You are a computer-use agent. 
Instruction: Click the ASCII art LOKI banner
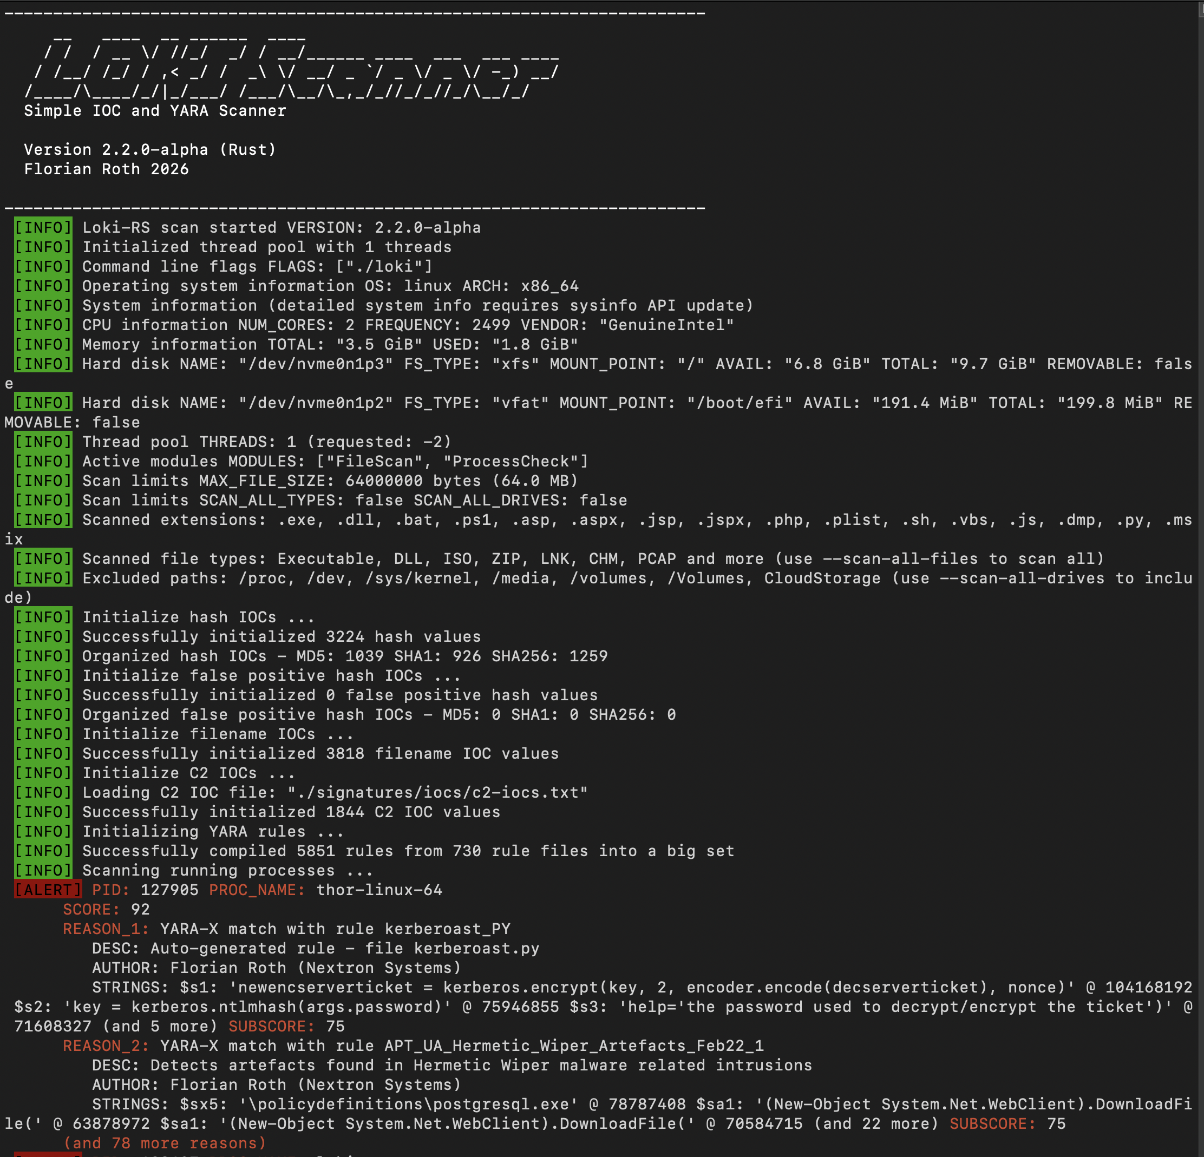click(277, 68)
